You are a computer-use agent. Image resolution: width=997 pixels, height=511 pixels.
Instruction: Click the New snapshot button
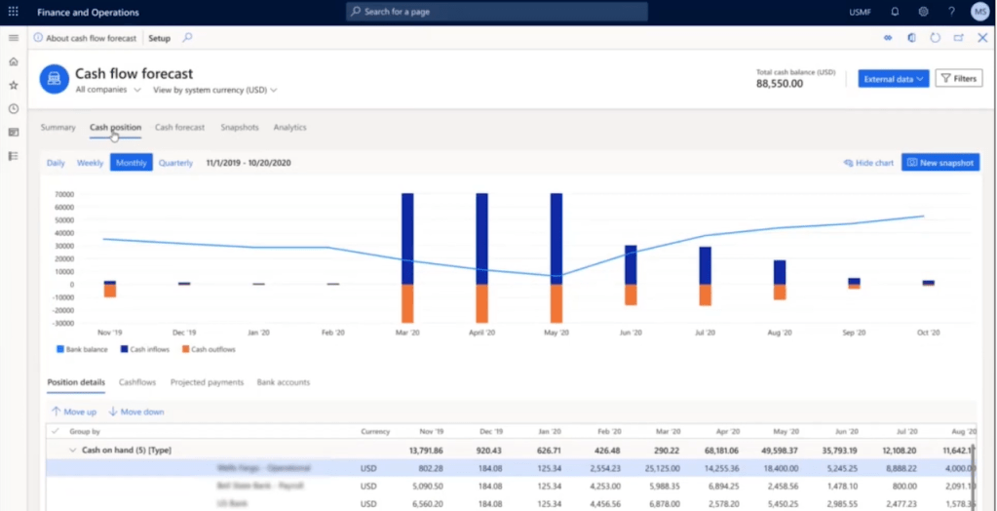(939, 163)
